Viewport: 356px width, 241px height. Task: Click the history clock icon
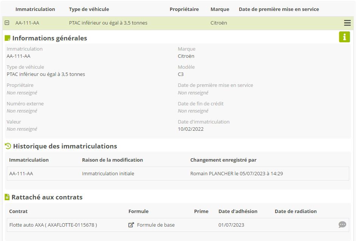(8, 146)
